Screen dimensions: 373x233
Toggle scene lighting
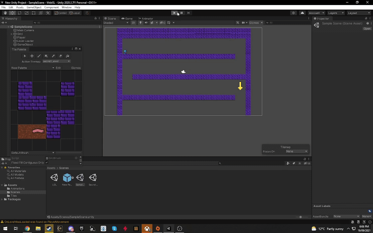coord(140,23)
